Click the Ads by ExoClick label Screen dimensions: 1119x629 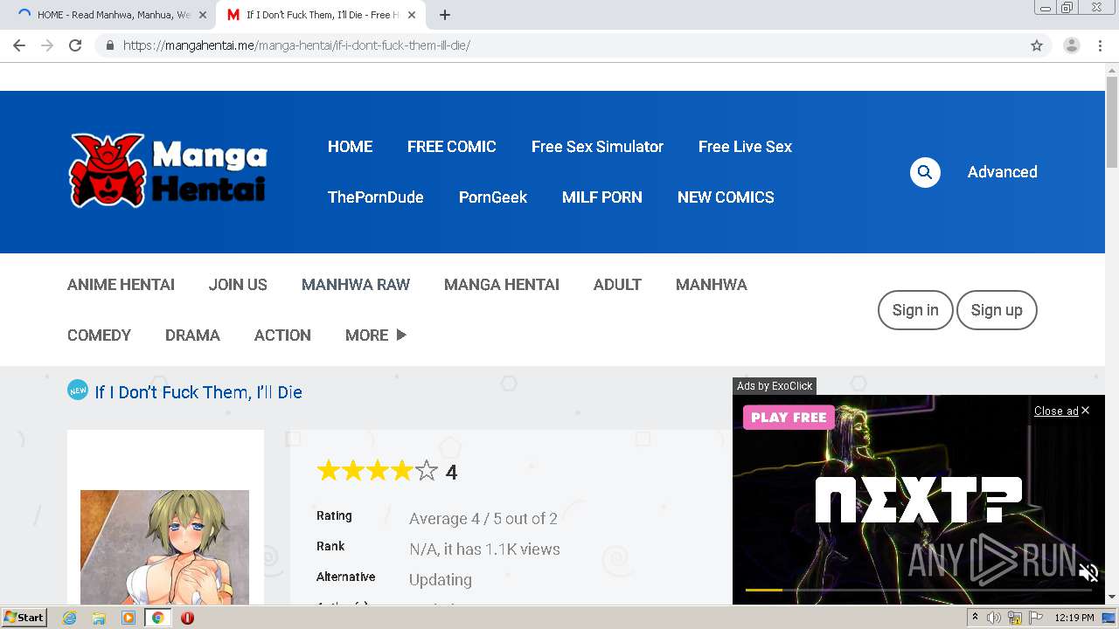click(x=775, y=386)
